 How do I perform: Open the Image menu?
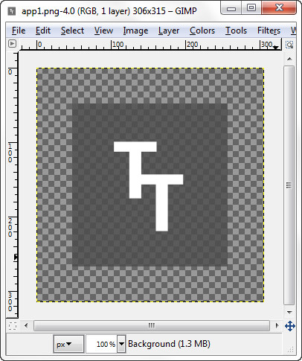(x=135, y=31)
